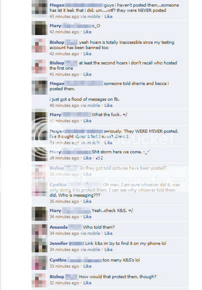Image resolution: width=202 pixels, height=290 pixels.
Task: Like Amanda's Who told them? comment
Action: tap(108, 233)
